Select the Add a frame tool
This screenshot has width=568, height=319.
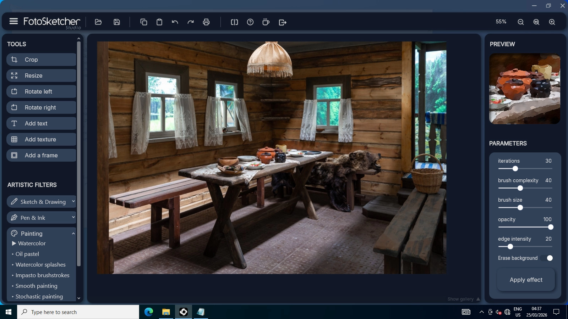41,155
